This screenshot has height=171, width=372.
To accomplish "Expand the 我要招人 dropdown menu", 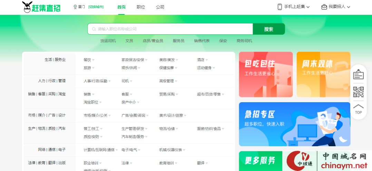I will (x=339, y=7).
